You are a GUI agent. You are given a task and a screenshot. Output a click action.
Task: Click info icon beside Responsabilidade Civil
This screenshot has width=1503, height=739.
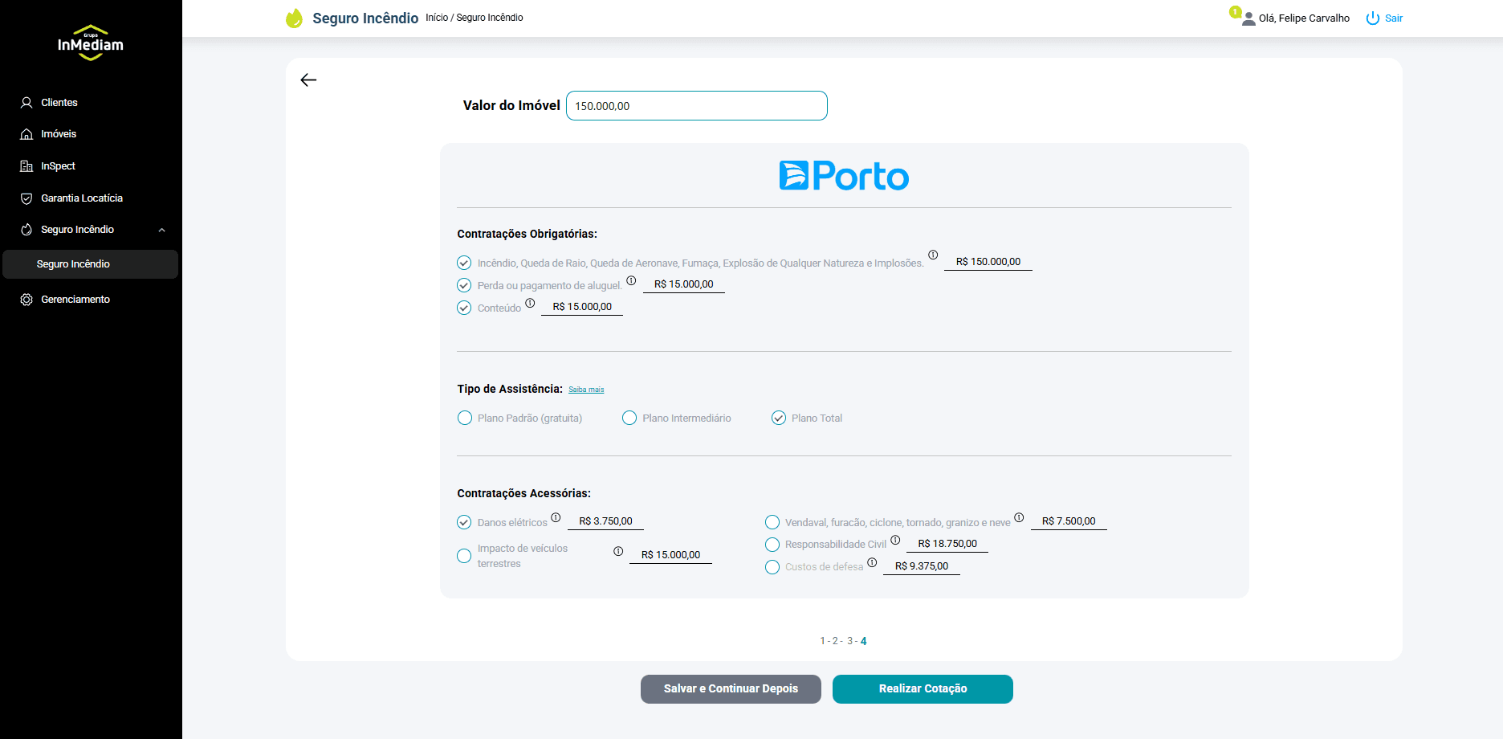(x=895, y=540)
